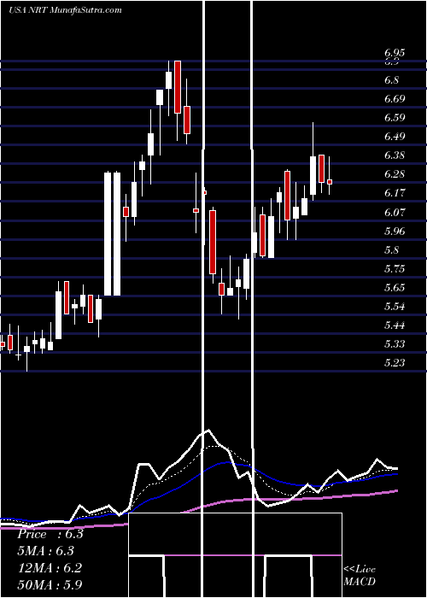This screenshot has height=598, width=427.
Task: Click the USA NRT MunafaSutra.com title text
Action: coord(65,10)
